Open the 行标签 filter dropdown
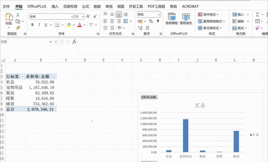The height and width of the screenshot is (162, 268). pos(22,77)
